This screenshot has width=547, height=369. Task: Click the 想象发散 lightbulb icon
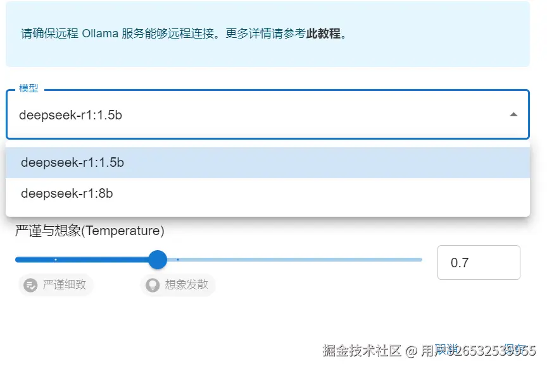pyautogui.click(x=152, y=285)
